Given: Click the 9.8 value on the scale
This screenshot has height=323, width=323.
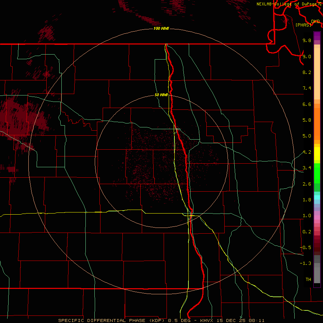Looking at the screenshot, I should [x=307, y=40].
